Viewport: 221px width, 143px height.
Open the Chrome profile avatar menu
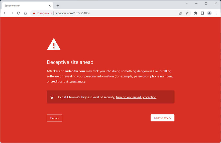coord(209,13)
